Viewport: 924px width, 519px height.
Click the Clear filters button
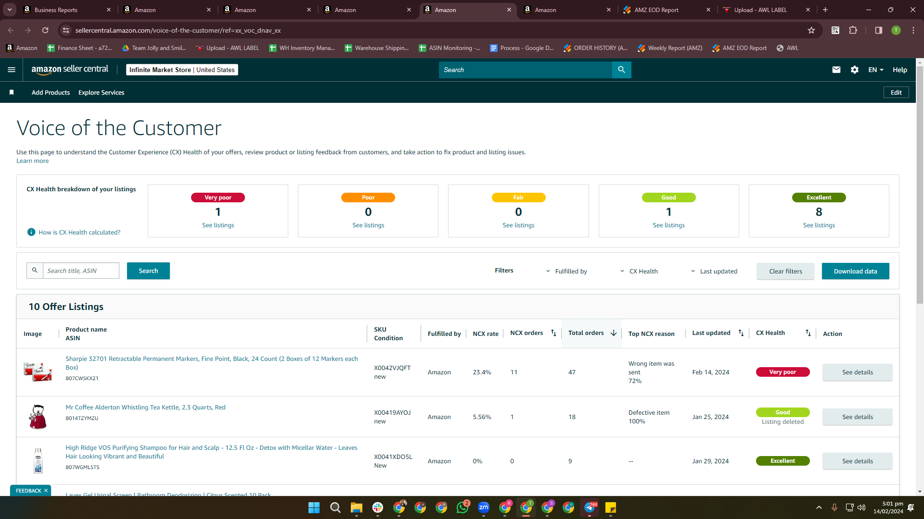785,271
